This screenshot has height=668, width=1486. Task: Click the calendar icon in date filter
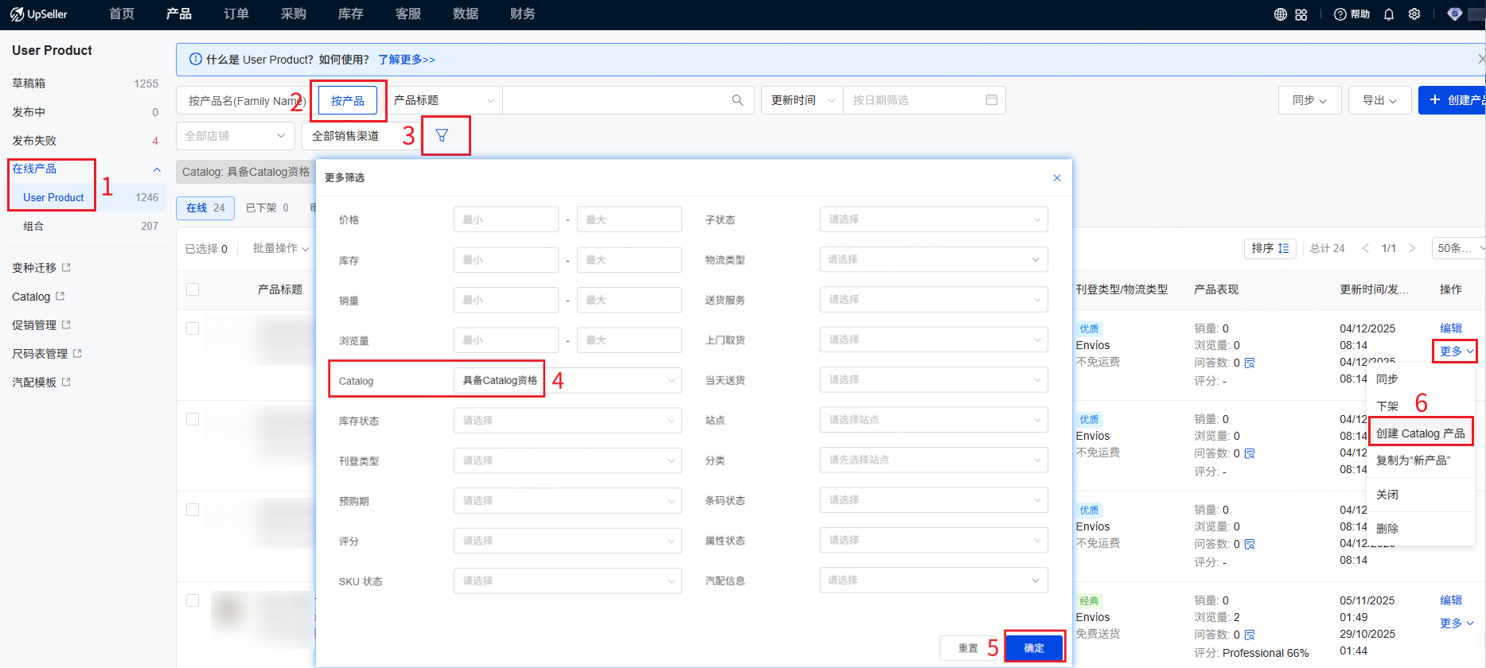[x=992, y=100]
